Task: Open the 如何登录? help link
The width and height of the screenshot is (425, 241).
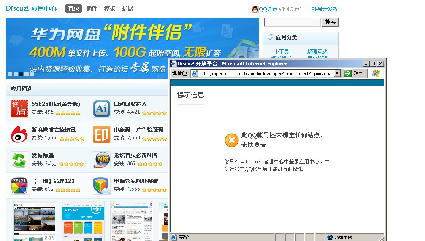Action: 290,9
